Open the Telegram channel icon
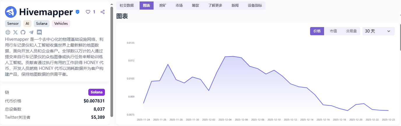This screenshot has width=401, height=126. pyautogui.click(x=31, y=32)
